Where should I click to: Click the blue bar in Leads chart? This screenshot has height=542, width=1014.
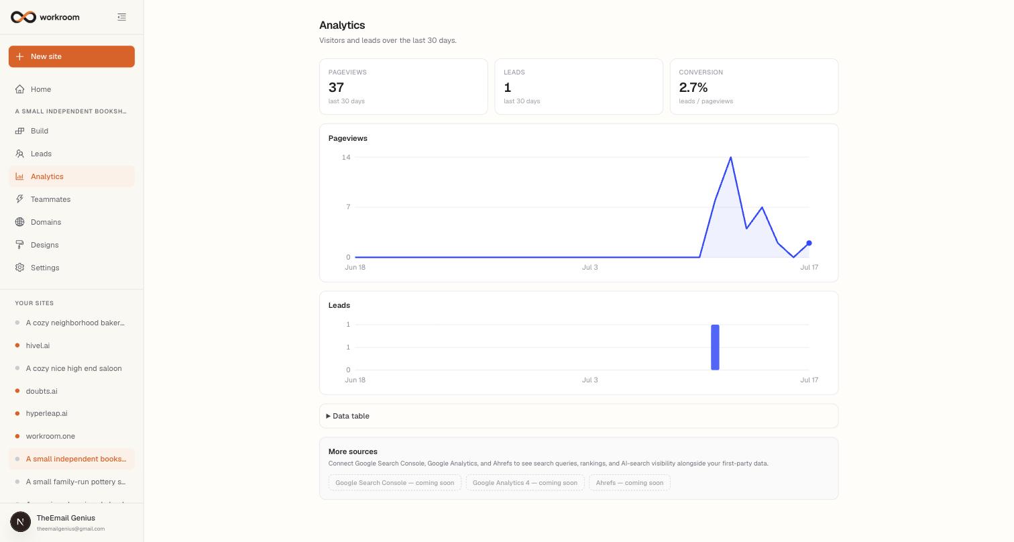coord(715,347)
